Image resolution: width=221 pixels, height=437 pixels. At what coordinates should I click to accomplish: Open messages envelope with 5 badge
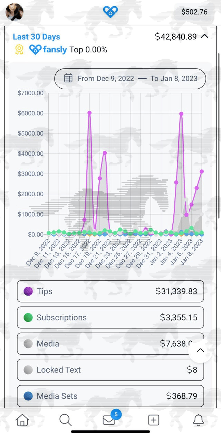click(x=109, y=420)
